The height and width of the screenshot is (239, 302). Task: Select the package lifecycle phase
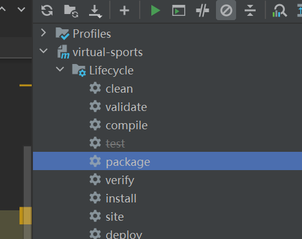coord(167,161)
